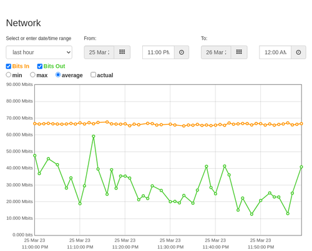Image resolution: width=312 pixels, height=251 pixels.
Task: Click the Network heading
Action: (x=24, y=23)
